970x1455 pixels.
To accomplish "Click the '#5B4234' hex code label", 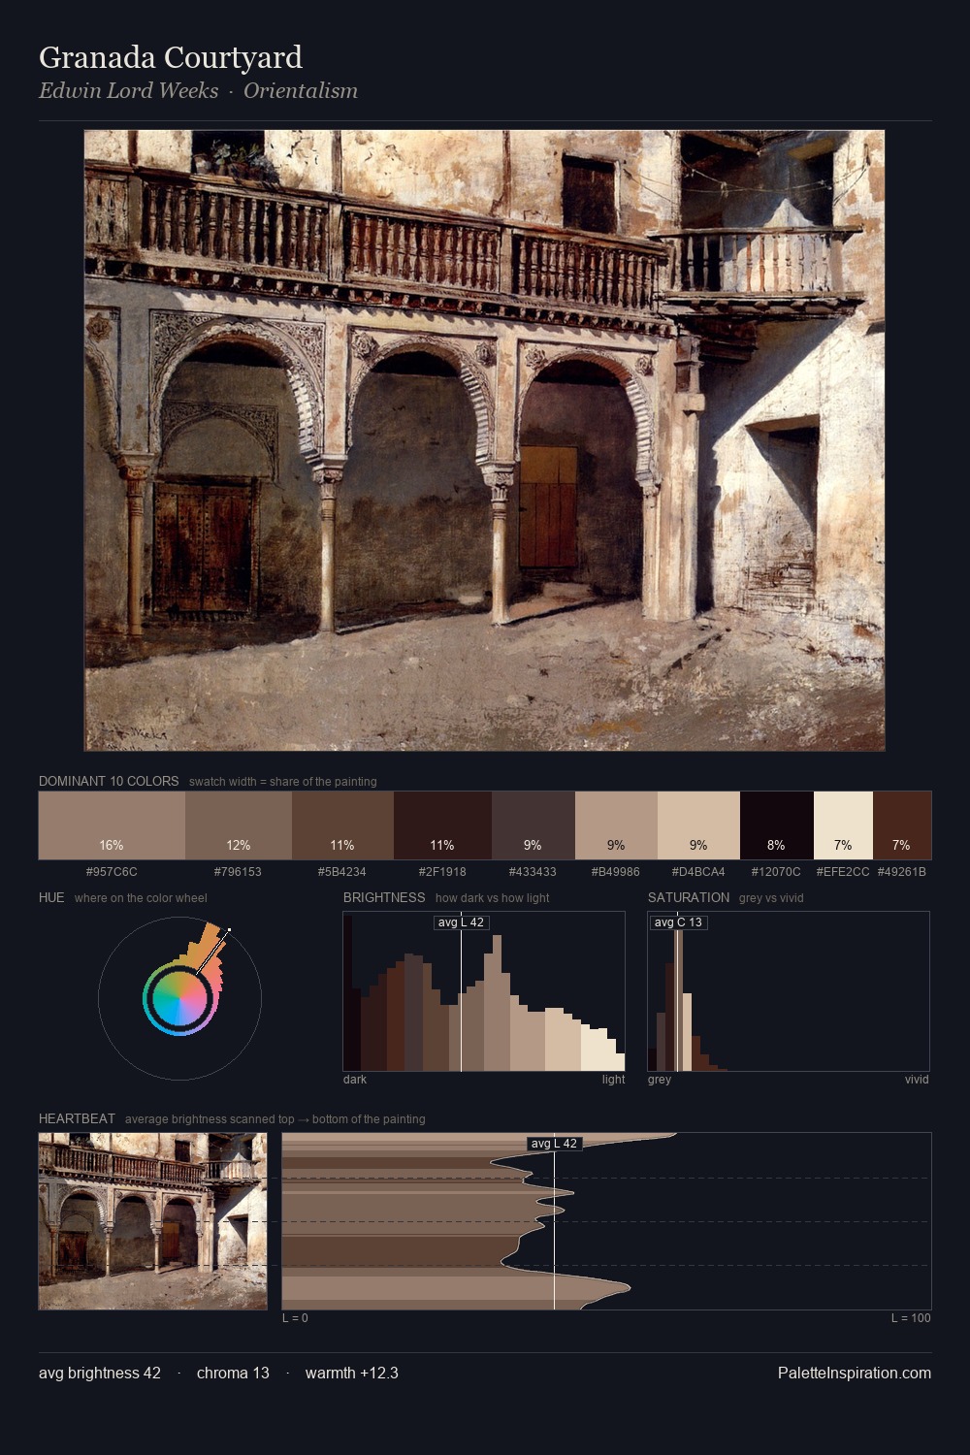I will [x=342, y=871].
